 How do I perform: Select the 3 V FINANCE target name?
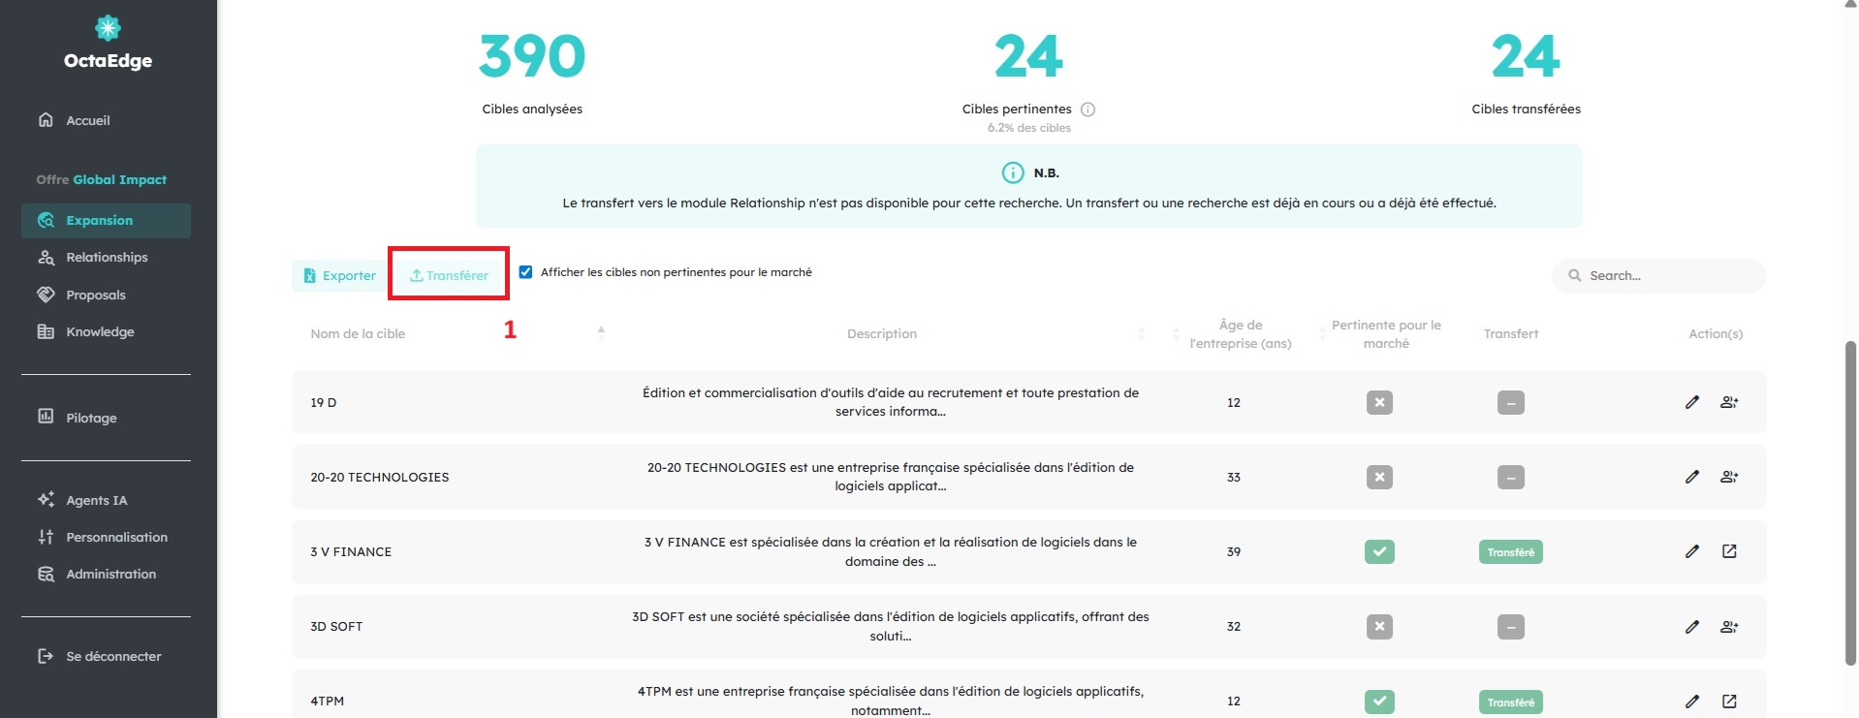(351, 551)
